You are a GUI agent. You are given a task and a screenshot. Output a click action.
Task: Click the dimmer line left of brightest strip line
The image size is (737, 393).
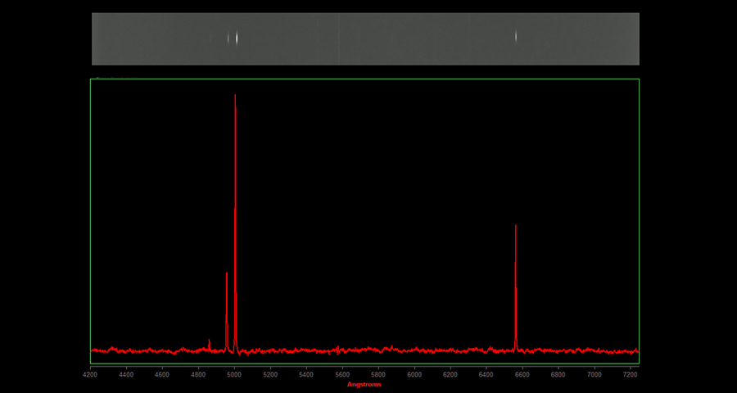[x=228, y=37]
